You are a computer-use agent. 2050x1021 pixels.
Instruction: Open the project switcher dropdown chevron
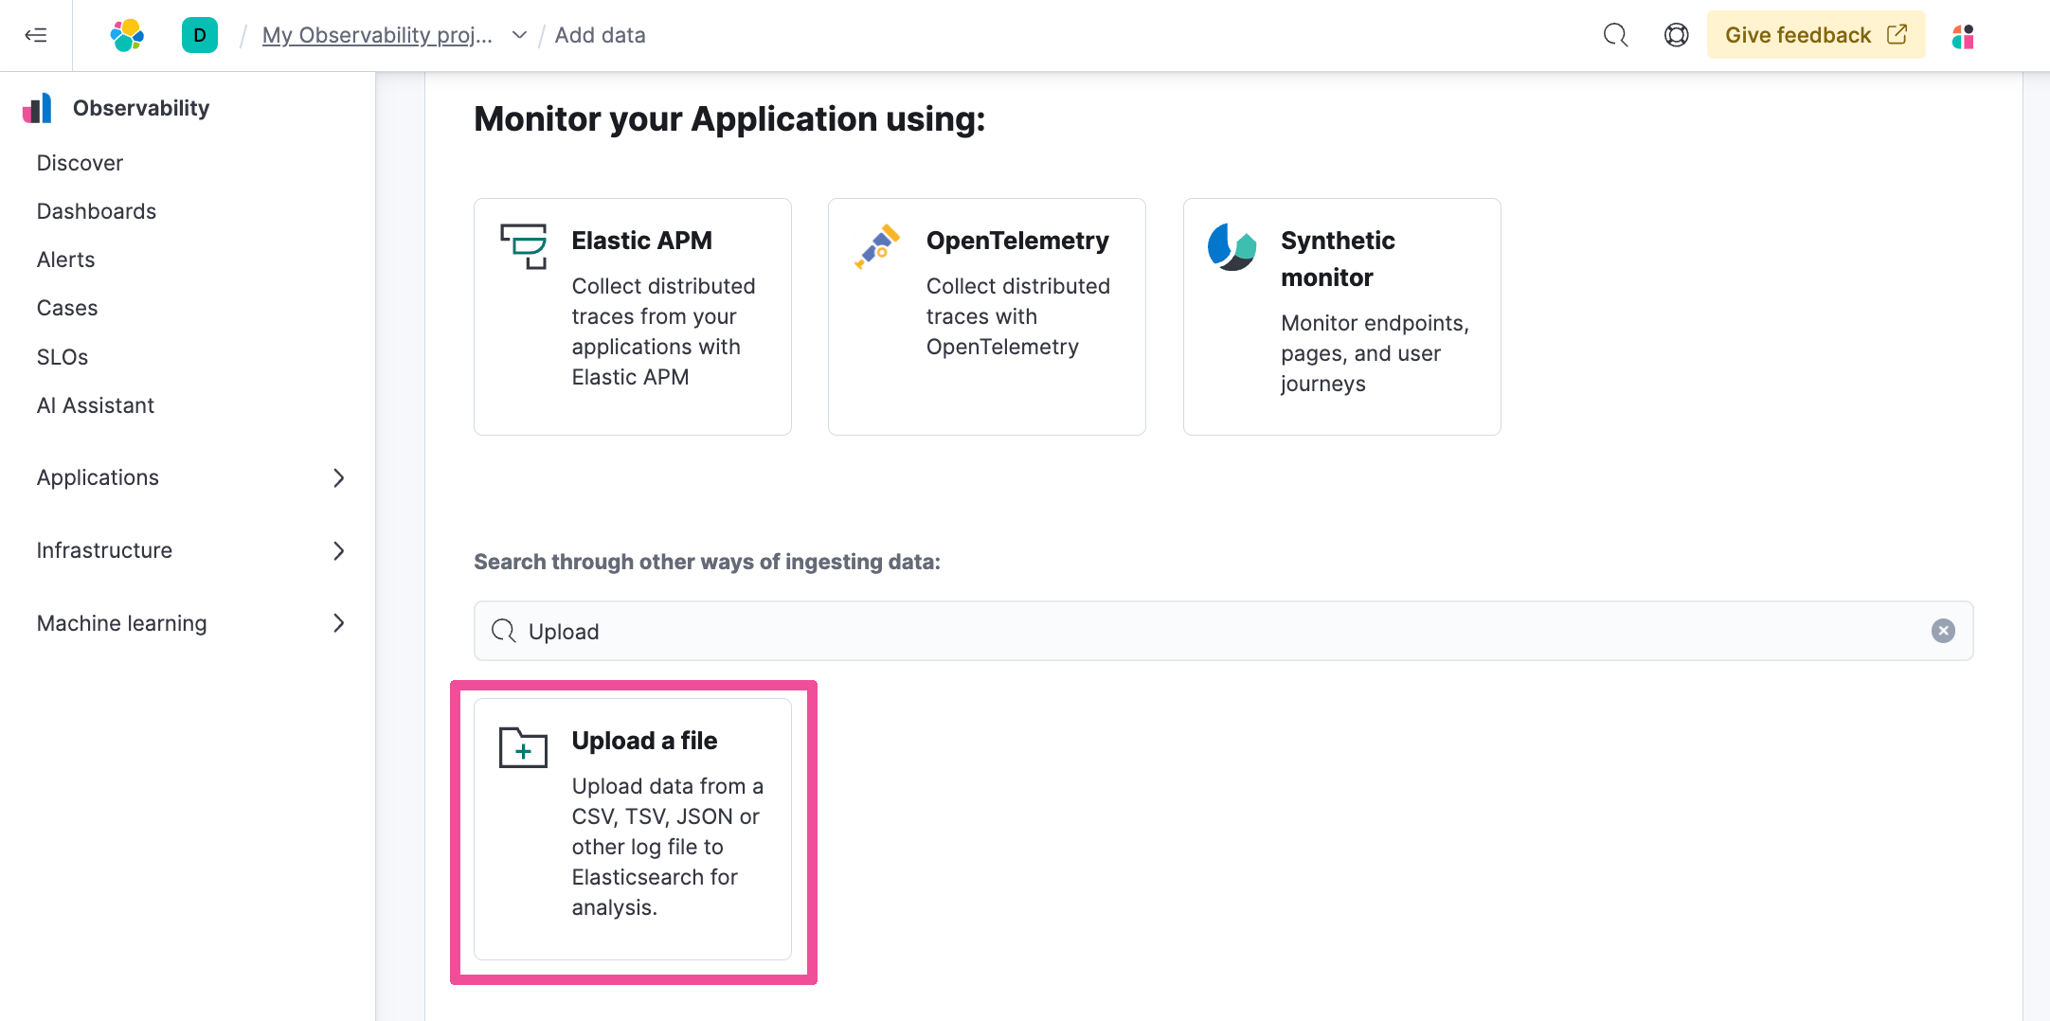pyautogui.click(x=519, y=35)
